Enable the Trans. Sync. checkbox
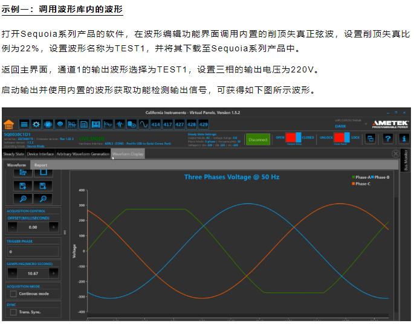Viewport: 414px width, 326px height. (x=13, y=312)
